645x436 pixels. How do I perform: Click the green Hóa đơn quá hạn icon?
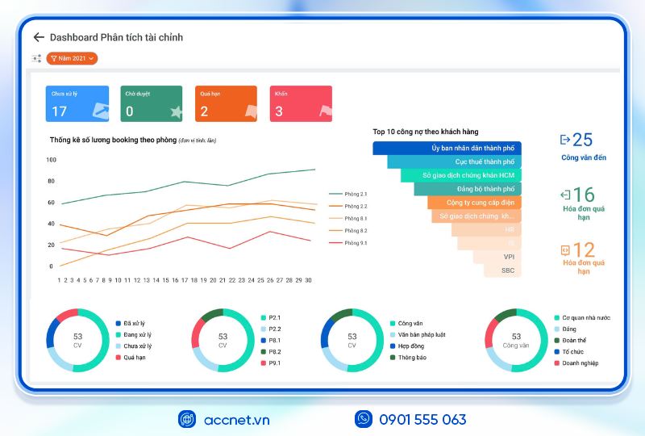click(x=564, y=195)
